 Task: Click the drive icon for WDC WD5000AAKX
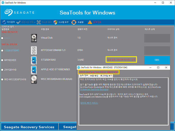34,79
